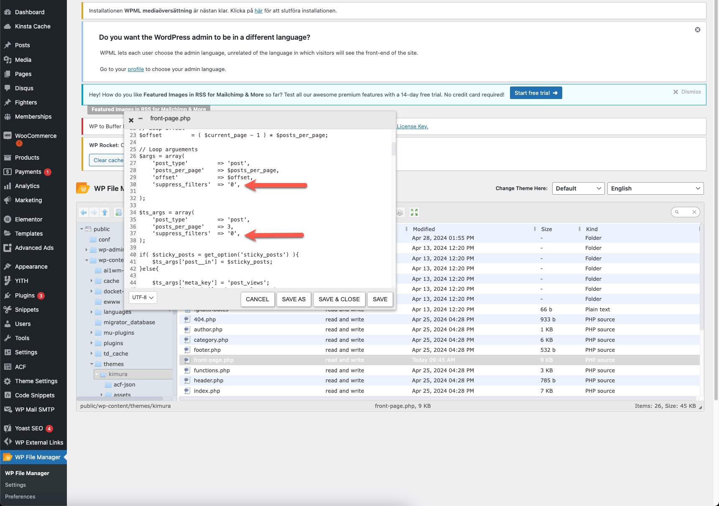719x506 pixels.
Task: Go to parent folder with the up arrow
Action: (105, 213)
